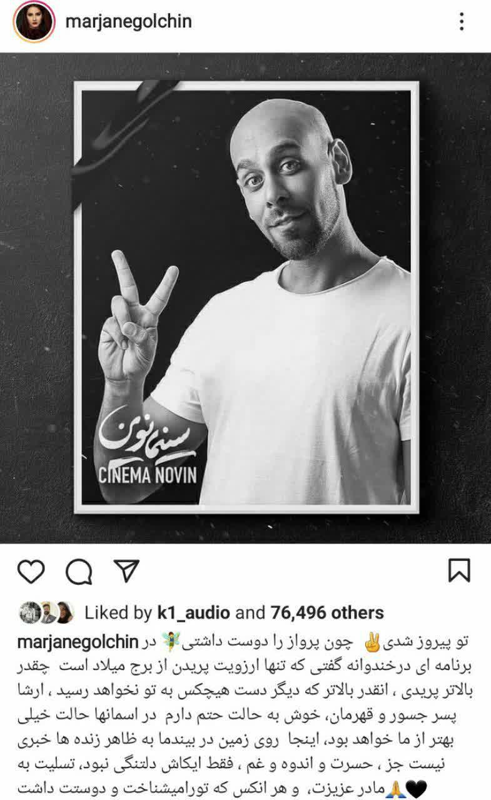
Task: Open the k1_audio profile link
Action: point(193,612)
